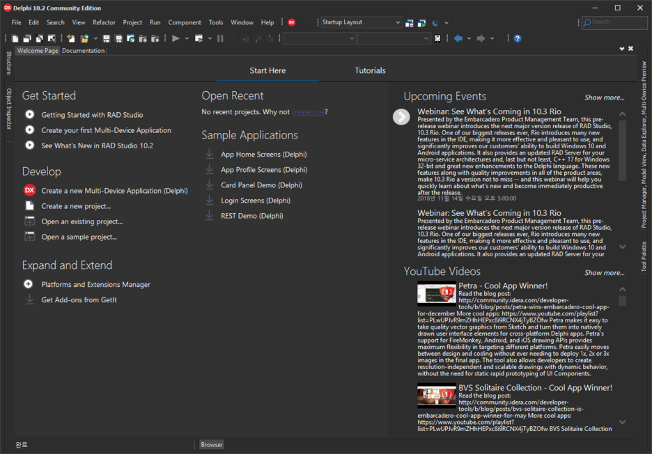Click the device preview icon after the platform combos
This screenshot has height=454, width=652.
point(437,39)
